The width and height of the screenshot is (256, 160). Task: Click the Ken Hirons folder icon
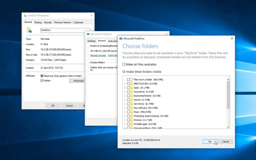pos(131,104)
